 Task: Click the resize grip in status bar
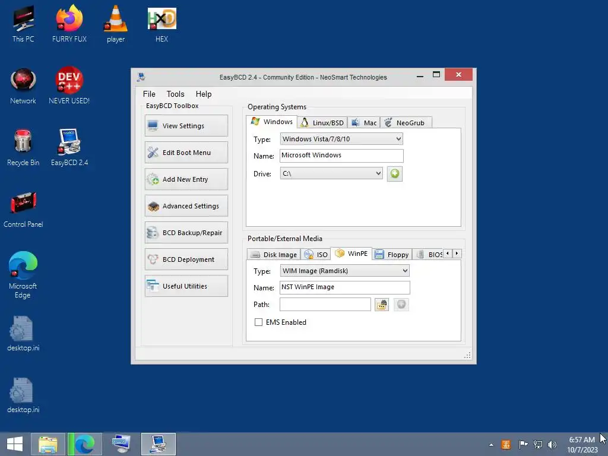click(x=467, y=355)
